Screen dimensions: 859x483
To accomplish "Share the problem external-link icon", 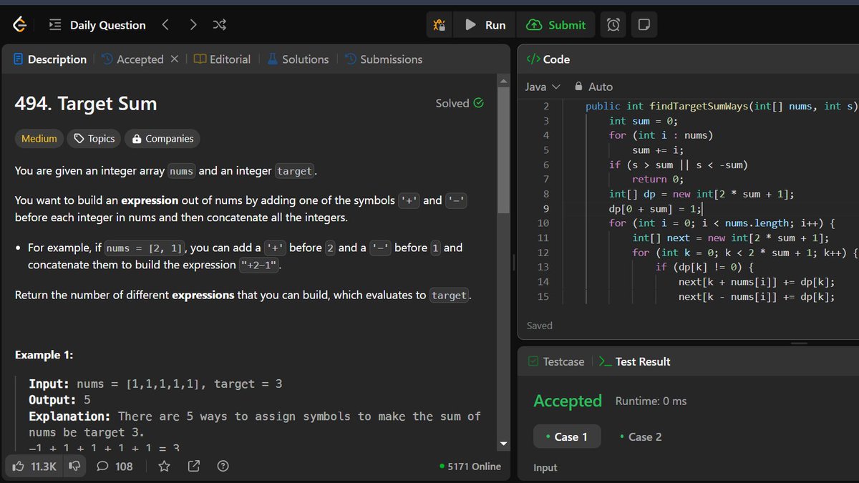I will 193,467.
